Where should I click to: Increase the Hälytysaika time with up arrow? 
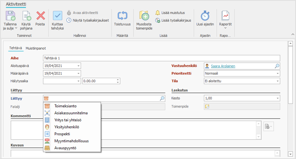[118, 79]
